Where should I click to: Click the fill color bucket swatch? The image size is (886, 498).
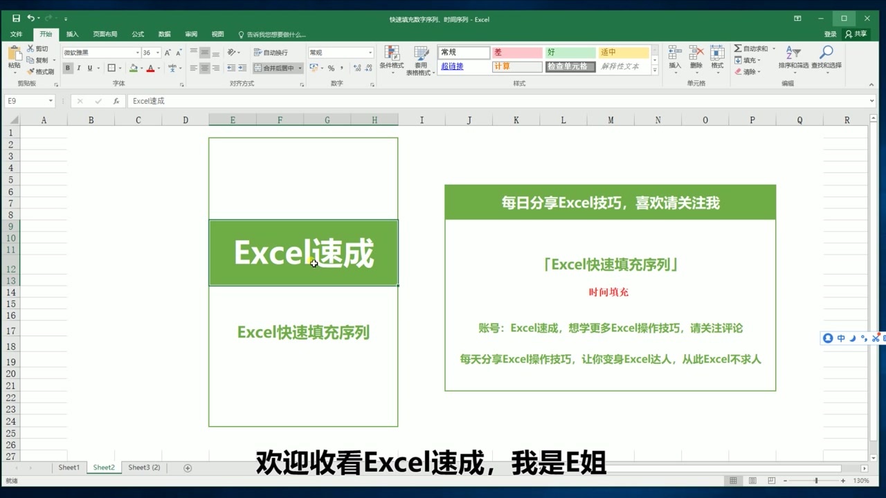tap(134, 68)
